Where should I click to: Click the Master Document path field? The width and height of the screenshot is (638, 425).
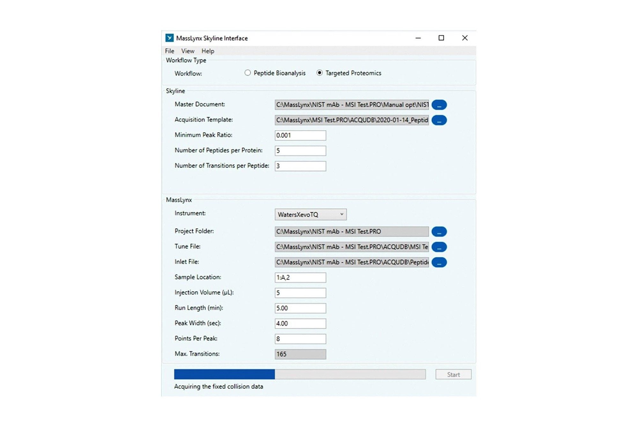coord(352,105)
